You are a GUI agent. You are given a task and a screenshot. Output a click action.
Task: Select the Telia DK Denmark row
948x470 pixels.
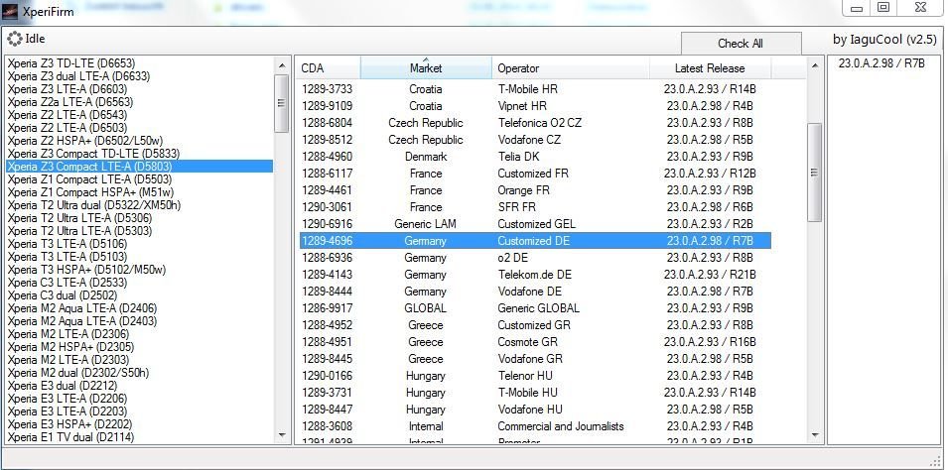[x=536, y=157]
